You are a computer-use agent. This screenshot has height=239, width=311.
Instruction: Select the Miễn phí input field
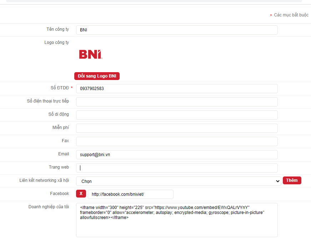click(177, 128)
